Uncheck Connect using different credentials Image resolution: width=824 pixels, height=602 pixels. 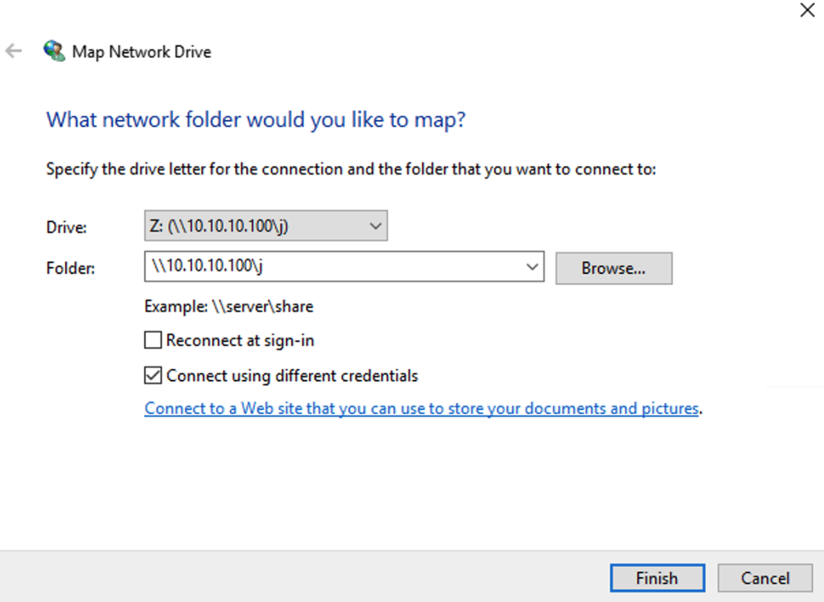[x=153, y=375]
